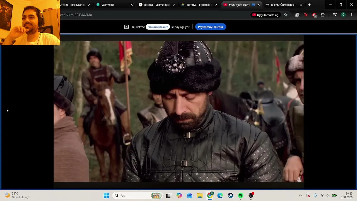The height and width of the screenshot is (201, 357).
Task: Close the WenWare tab
Action: [x=132, y=5]
